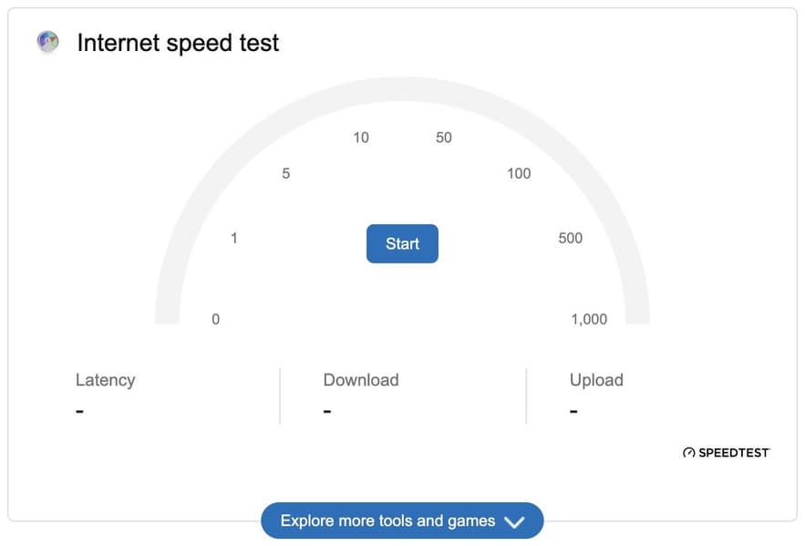
Task: Click the 5 gauge scale label
Action: 286,174
